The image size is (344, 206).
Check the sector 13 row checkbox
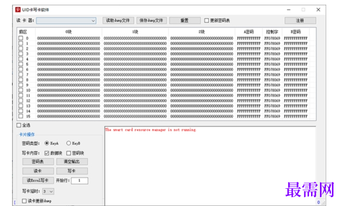tap(21, 106)
